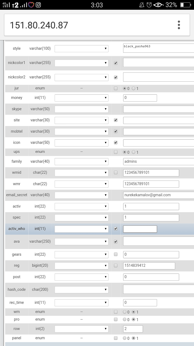Viewport: 194px width, 346px height.
Task: Uncheck the nickcolor1 null checkbox
Action: (x=116, y=63)
